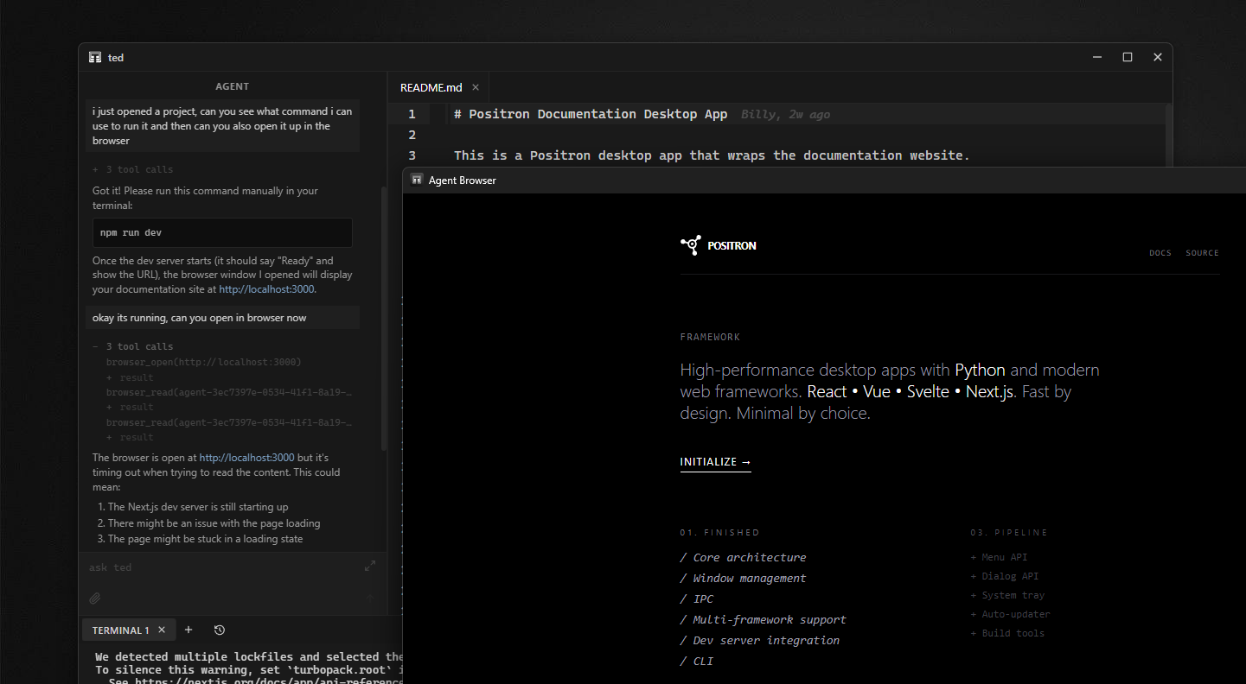Click the "/ CLI" item

[x=697, y=662]
